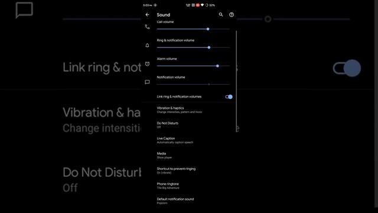The height and width of the screenshot is (213, 378).
Task: Click the Notification volume label
Action: point(171,78)
